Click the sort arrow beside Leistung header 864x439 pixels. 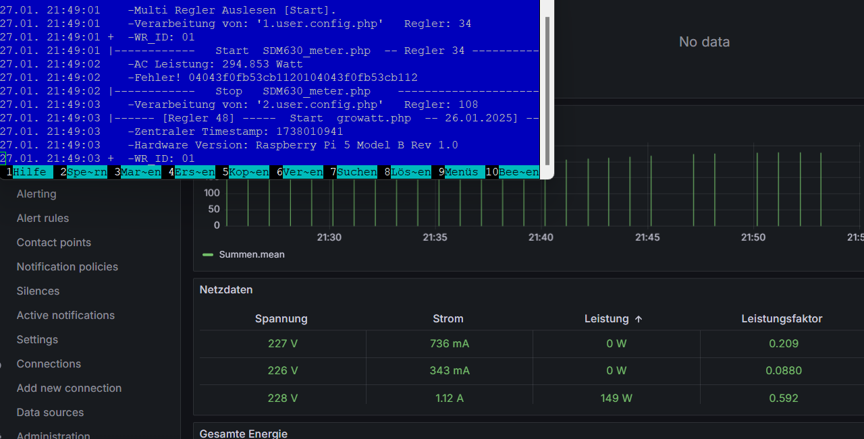click(639, 319)
